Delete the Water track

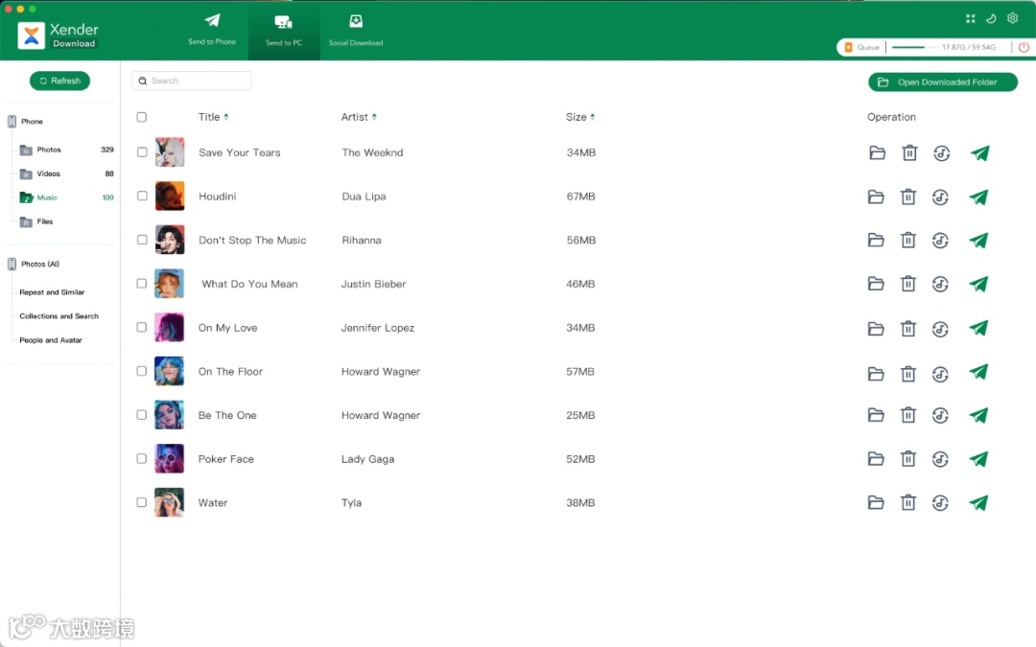tap(908, 502)
